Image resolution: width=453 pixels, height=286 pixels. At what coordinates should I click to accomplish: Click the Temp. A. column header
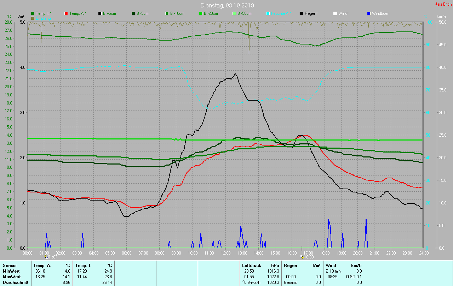pyautogui.click(x=42, y=265)
